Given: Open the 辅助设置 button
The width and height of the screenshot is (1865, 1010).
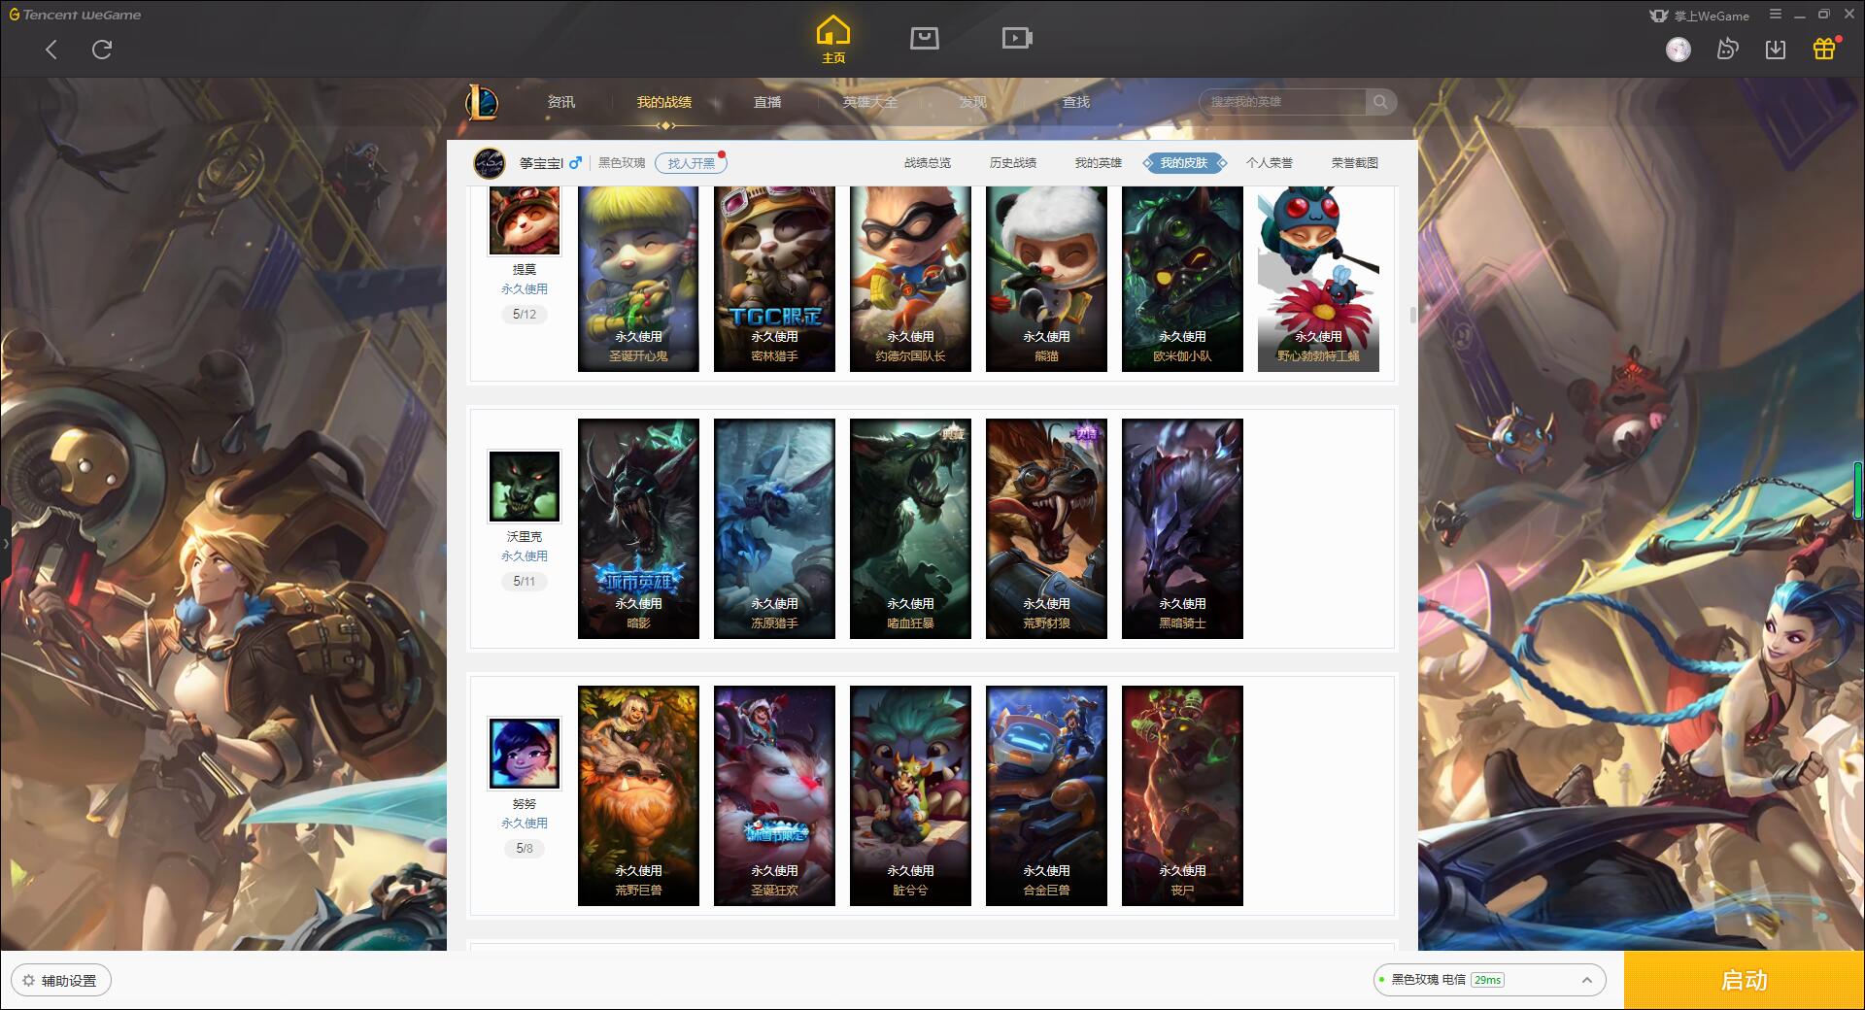Looking at the screenshot, I should 61,980.
